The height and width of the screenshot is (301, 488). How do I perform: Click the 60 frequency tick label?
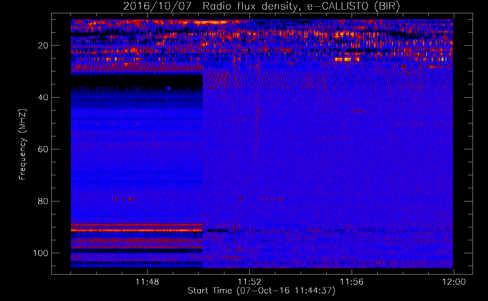(x=43, y=149)
